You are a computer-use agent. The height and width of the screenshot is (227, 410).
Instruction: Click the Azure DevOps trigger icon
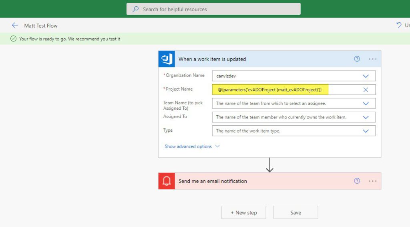(x=167, y=59)
